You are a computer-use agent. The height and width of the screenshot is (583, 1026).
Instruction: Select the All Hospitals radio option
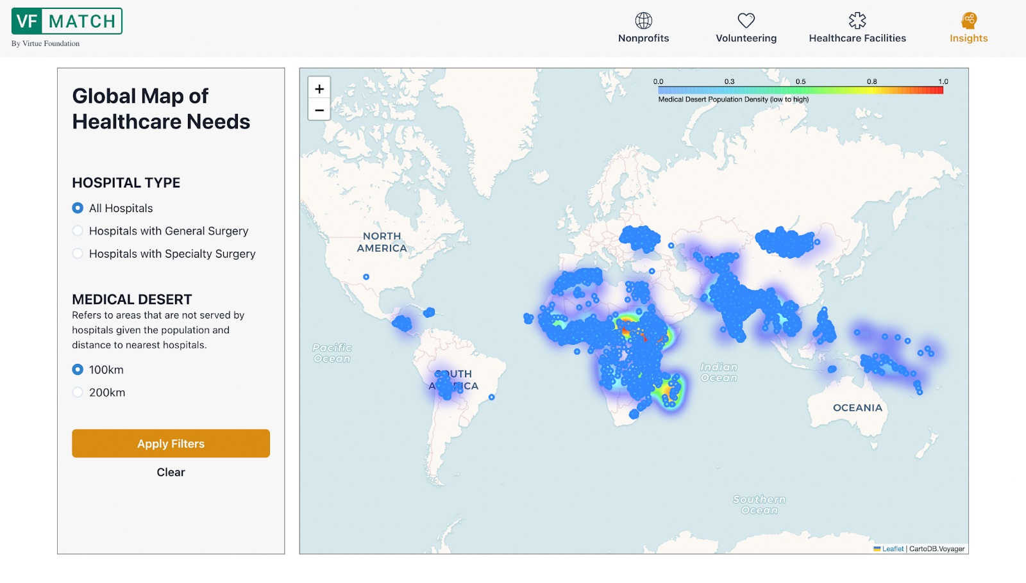click(x=77, y=208)
